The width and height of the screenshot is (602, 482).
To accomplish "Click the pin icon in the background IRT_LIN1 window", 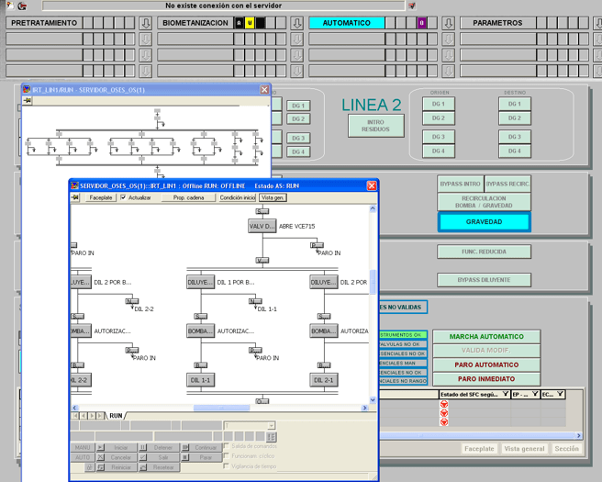I will pos(28,101).
